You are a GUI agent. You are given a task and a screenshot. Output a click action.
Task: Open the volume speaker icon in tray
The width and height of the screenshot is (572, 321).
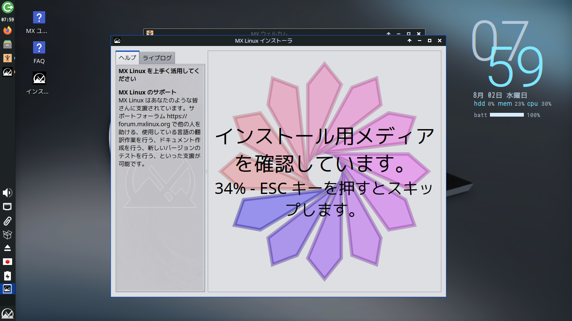tap(8, 193)
